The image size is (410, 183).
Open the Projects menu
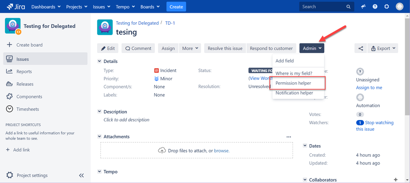pos(76,7)
